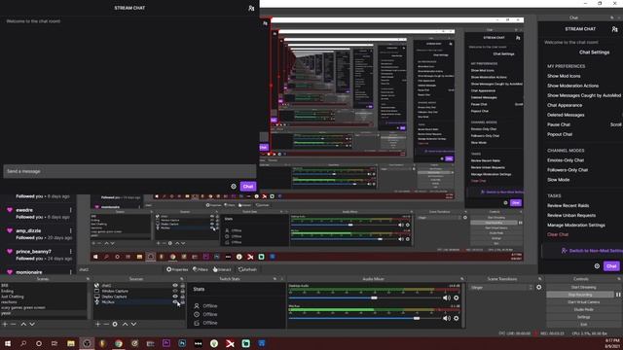
Task: Adjust the Mic/Aux volume slider
Action: click(416, 318)
